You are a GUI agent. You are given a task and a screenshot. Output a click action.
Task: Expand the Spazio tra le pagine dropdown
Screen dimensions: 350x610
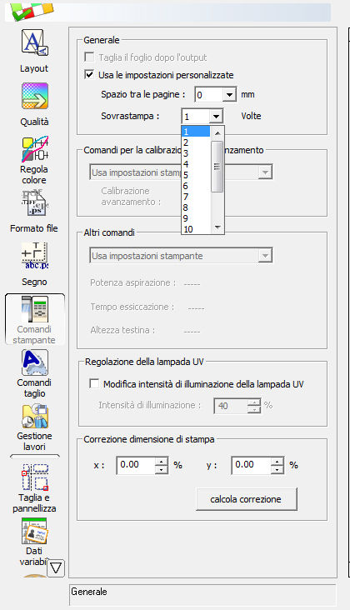(230, 94)
